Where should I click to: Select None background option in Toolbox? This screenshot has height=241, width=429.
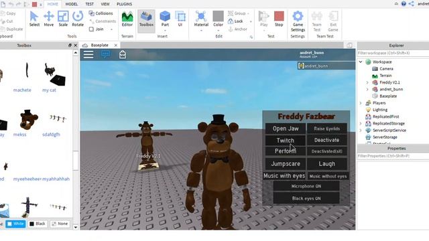point(60,224)
